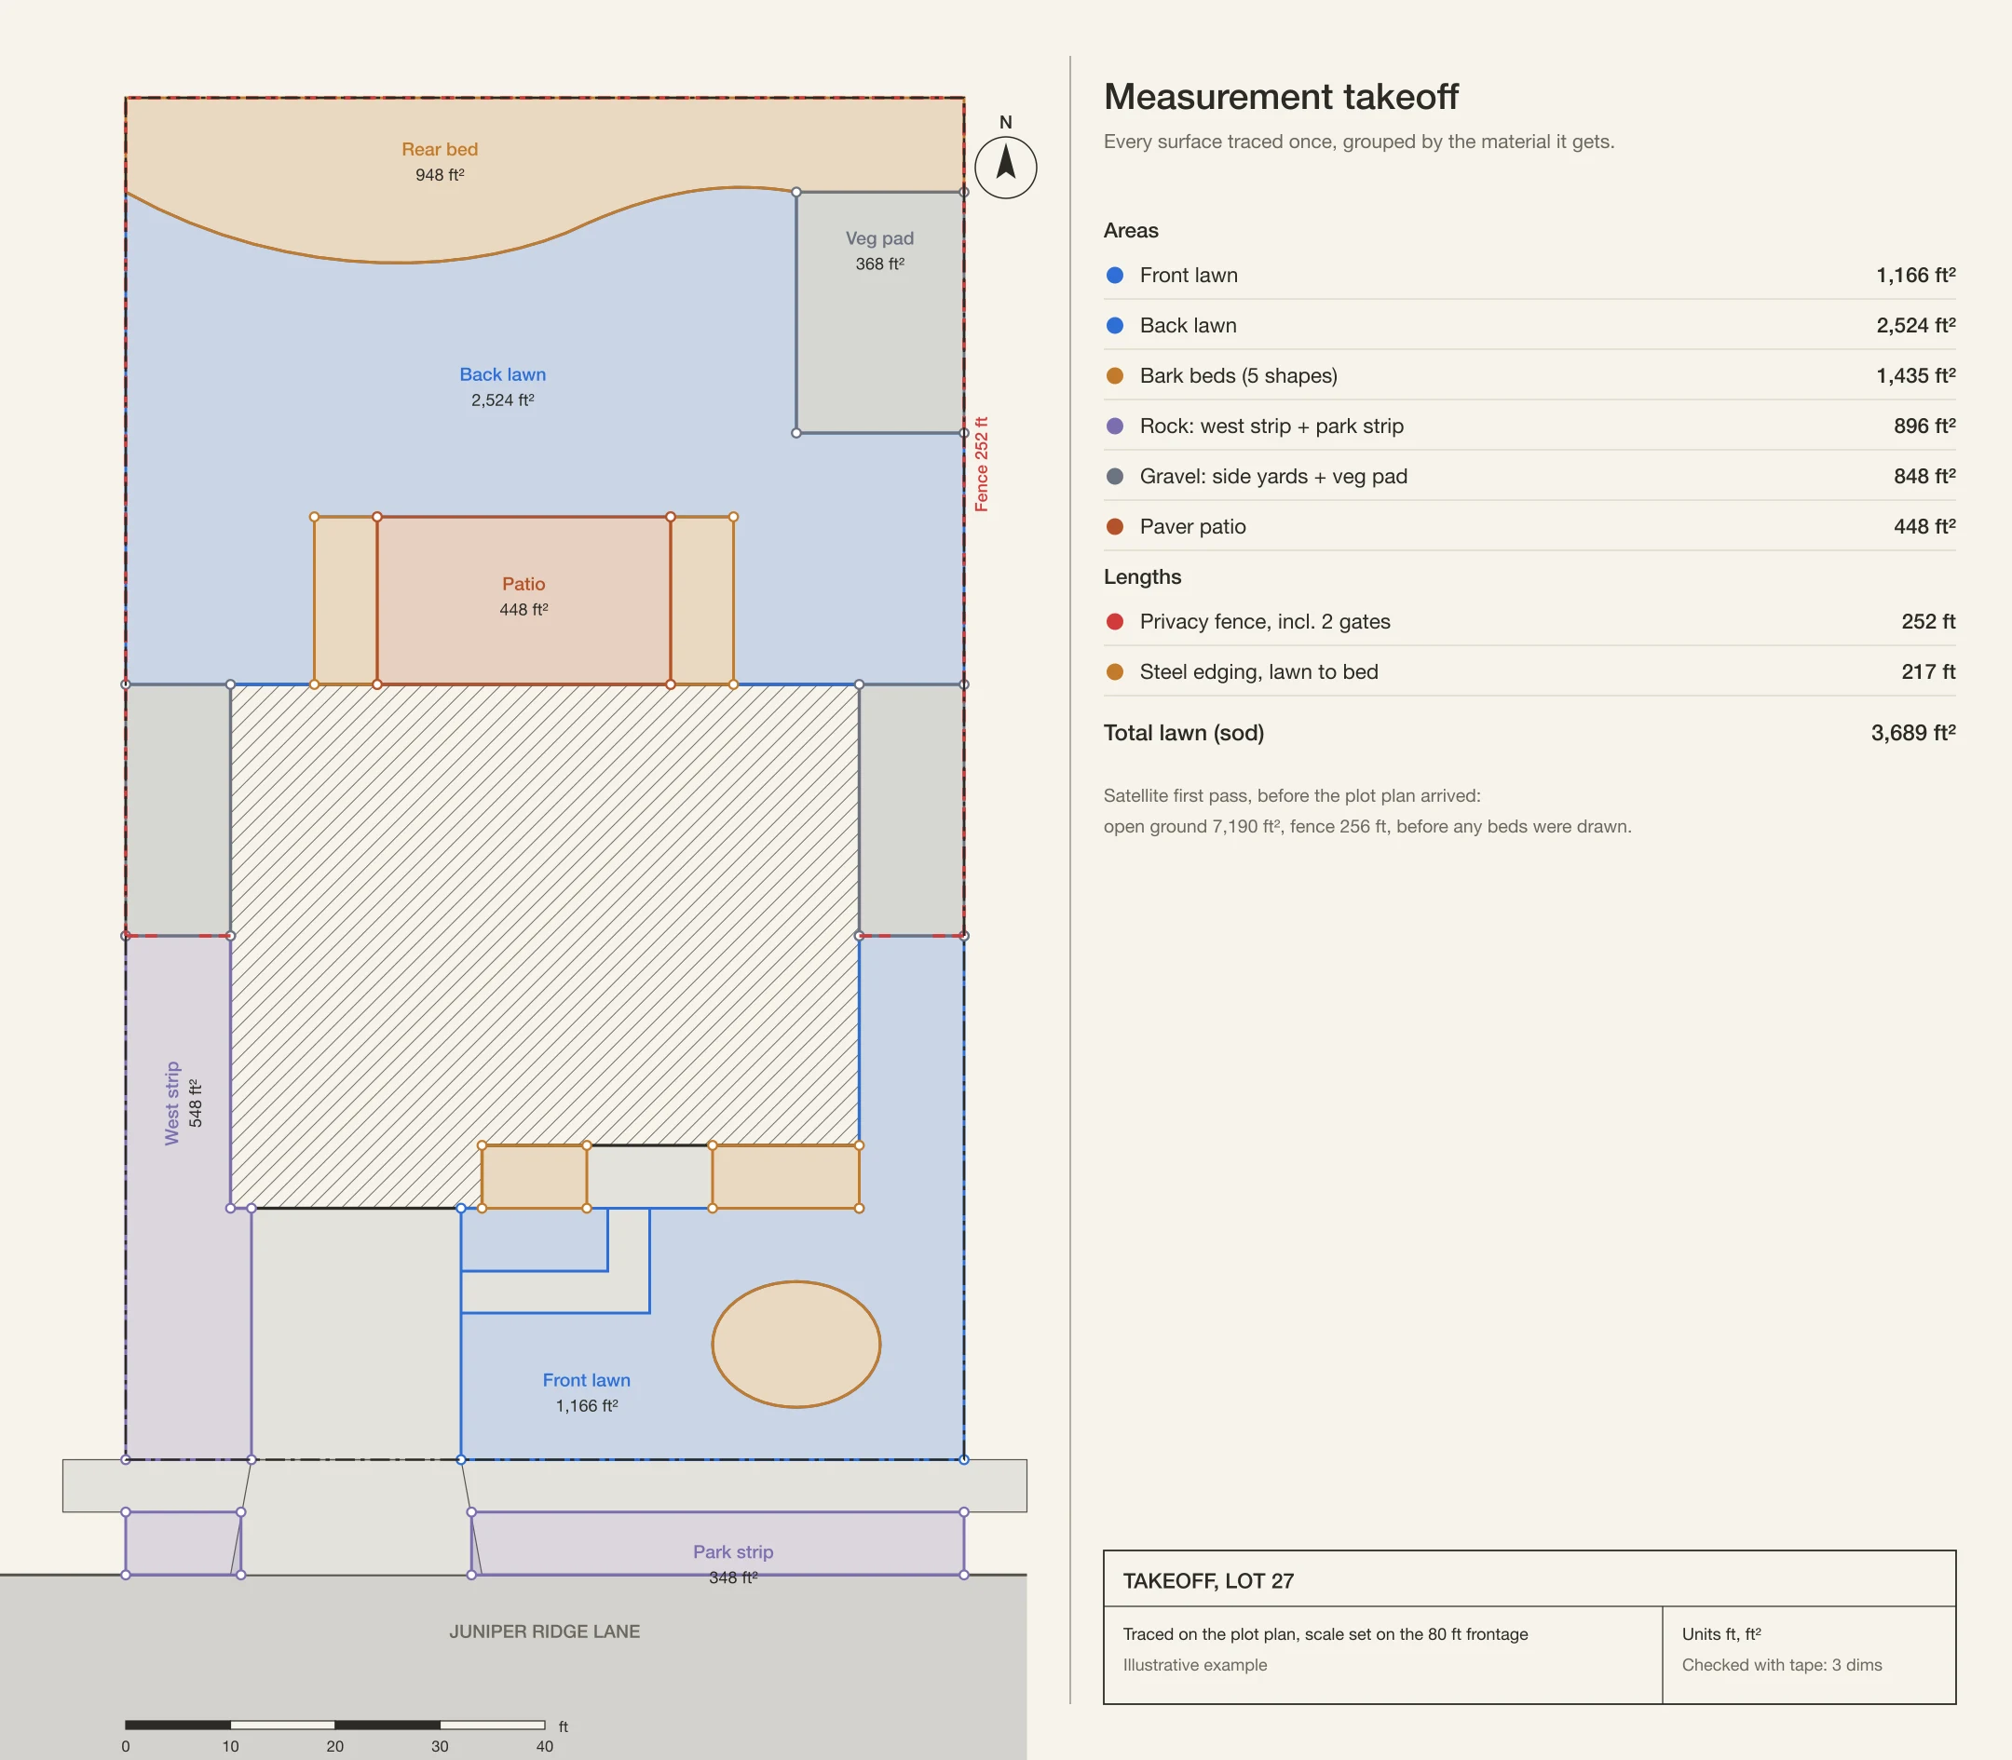Click the blue dot beside Back lawn
2012x1760 pixels.
[x=1114, y=325]
